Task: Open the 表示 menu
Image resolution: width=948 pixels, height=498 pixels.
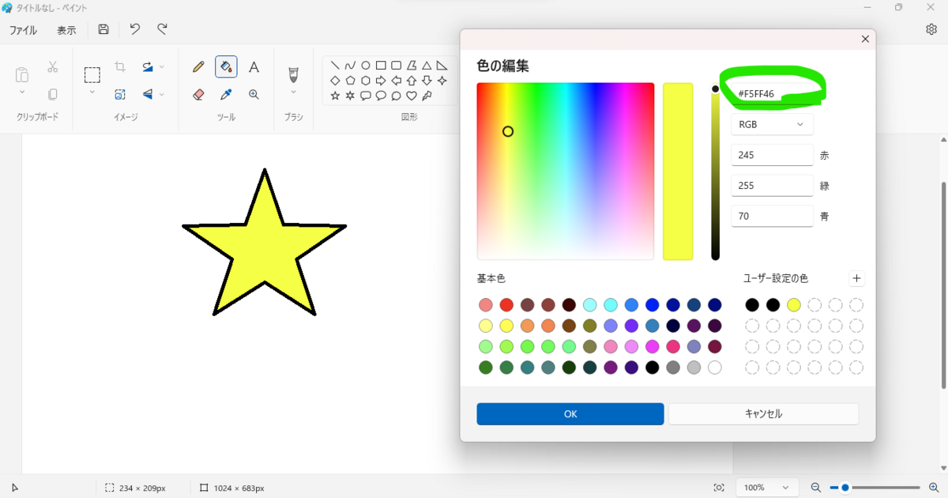Action: click(x=66, y=30)
